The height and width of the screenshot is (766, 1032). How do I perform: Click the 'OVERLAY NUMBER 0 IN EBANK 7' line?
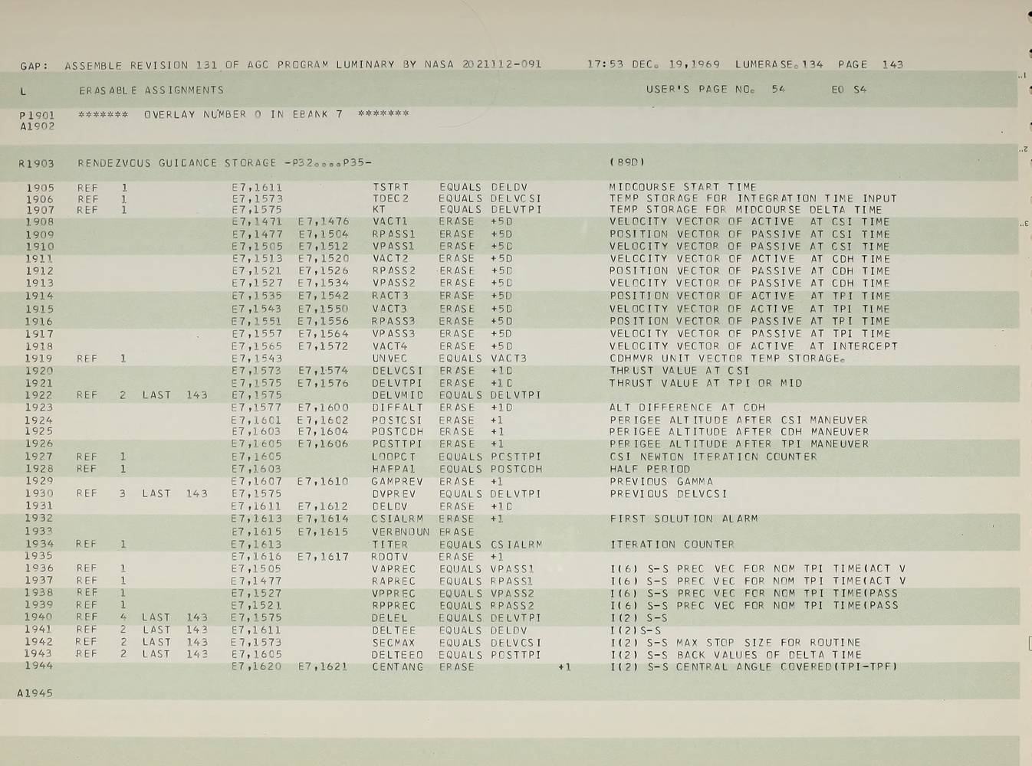tap(244, 114)
